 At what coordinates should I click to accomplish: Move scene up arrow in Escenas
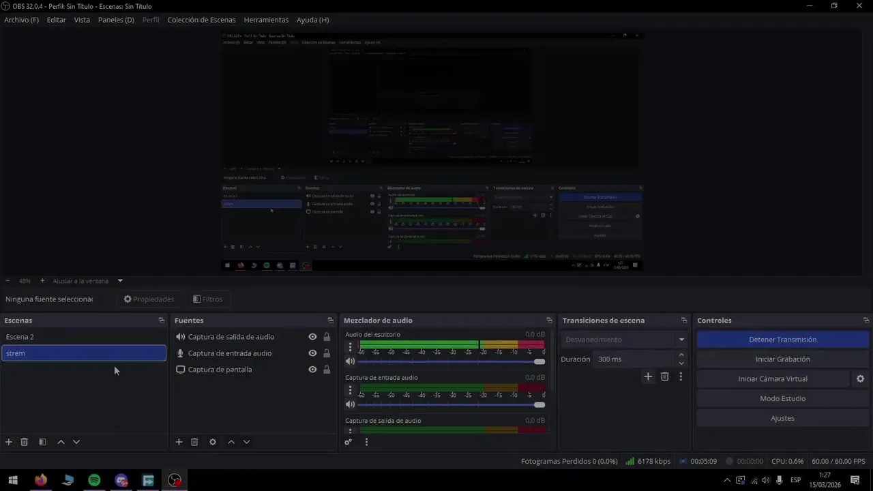point(61,442)
